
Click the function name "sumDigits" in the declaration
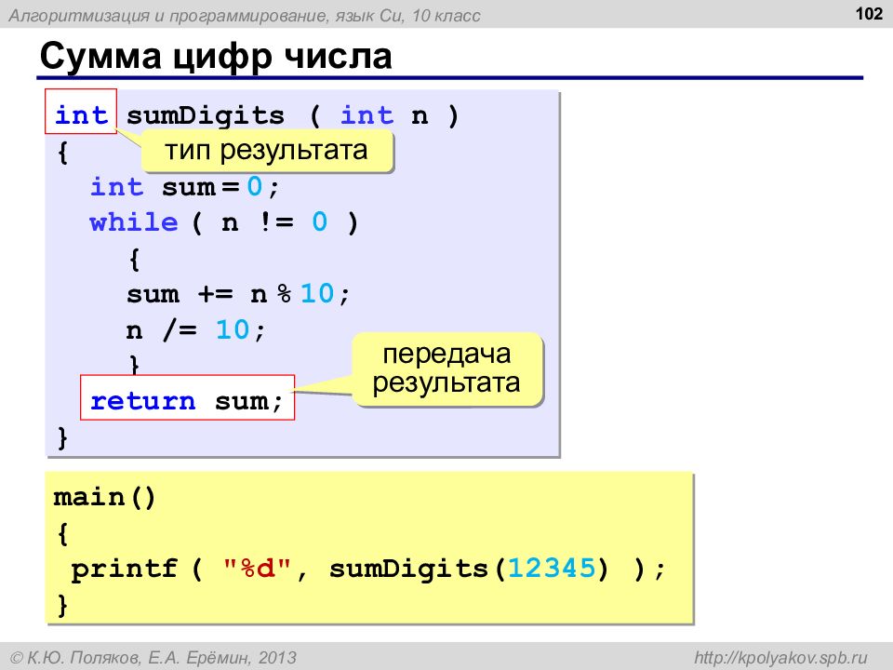[x=205, y=116]
